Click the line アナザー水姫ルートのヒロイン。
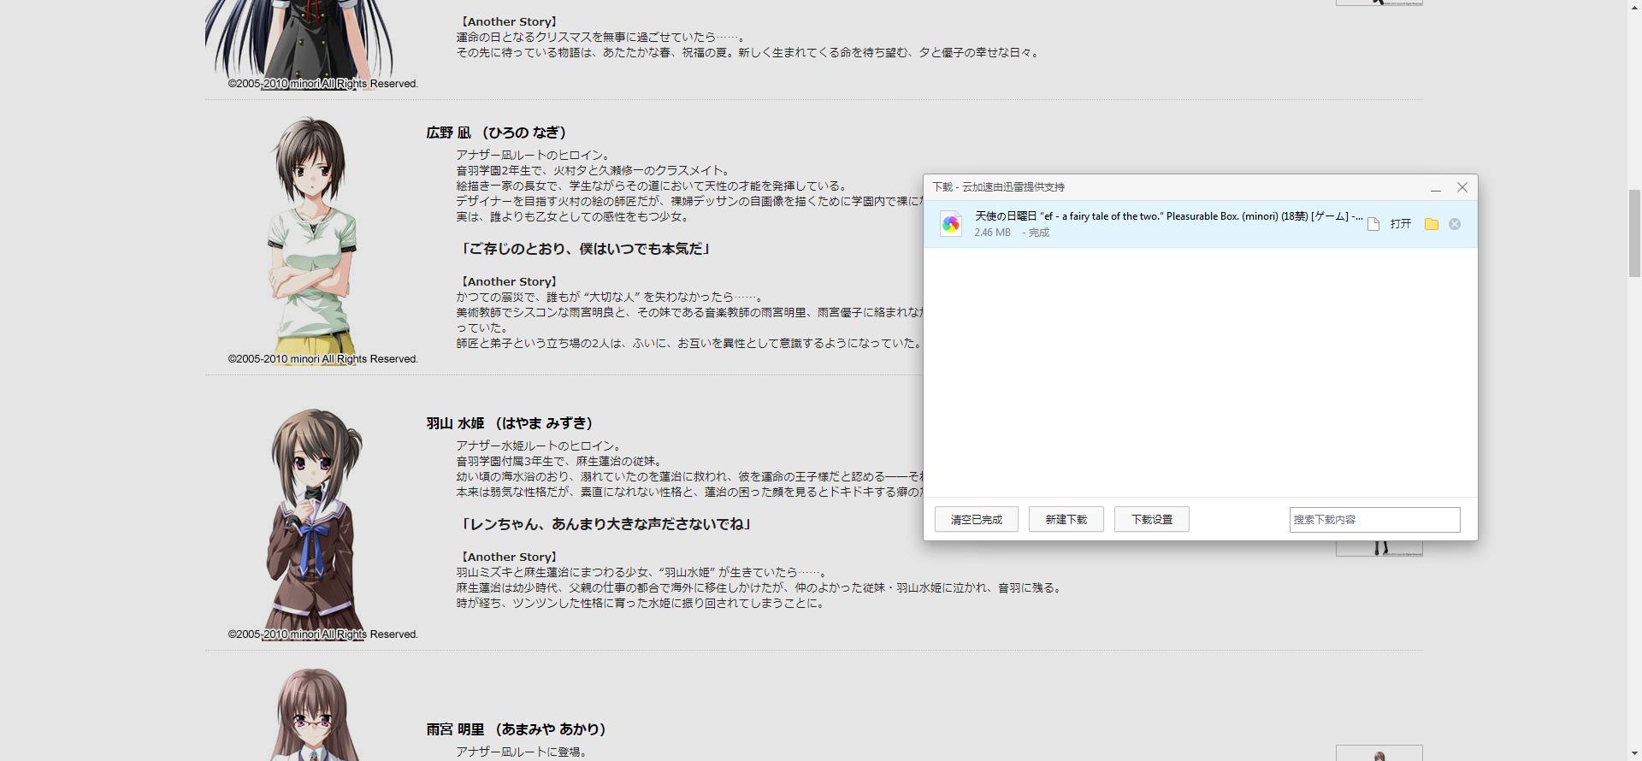This screenshot has height=761, width=1642. (540, 445)
